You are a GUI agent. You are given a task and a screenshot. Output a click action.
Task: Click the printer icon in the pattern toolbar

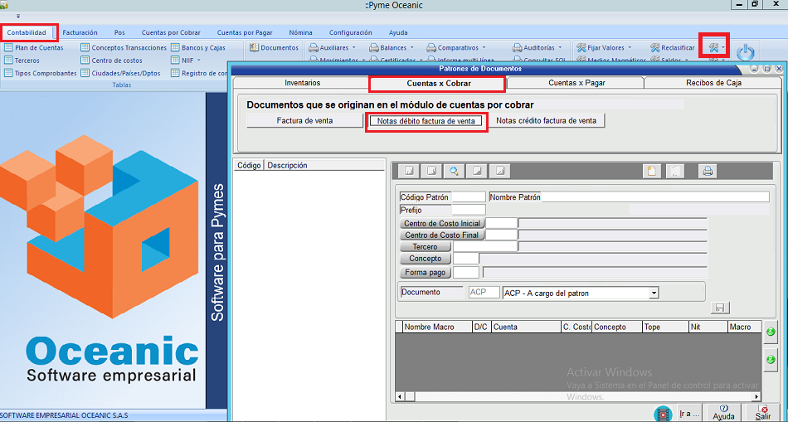(708, 172)
